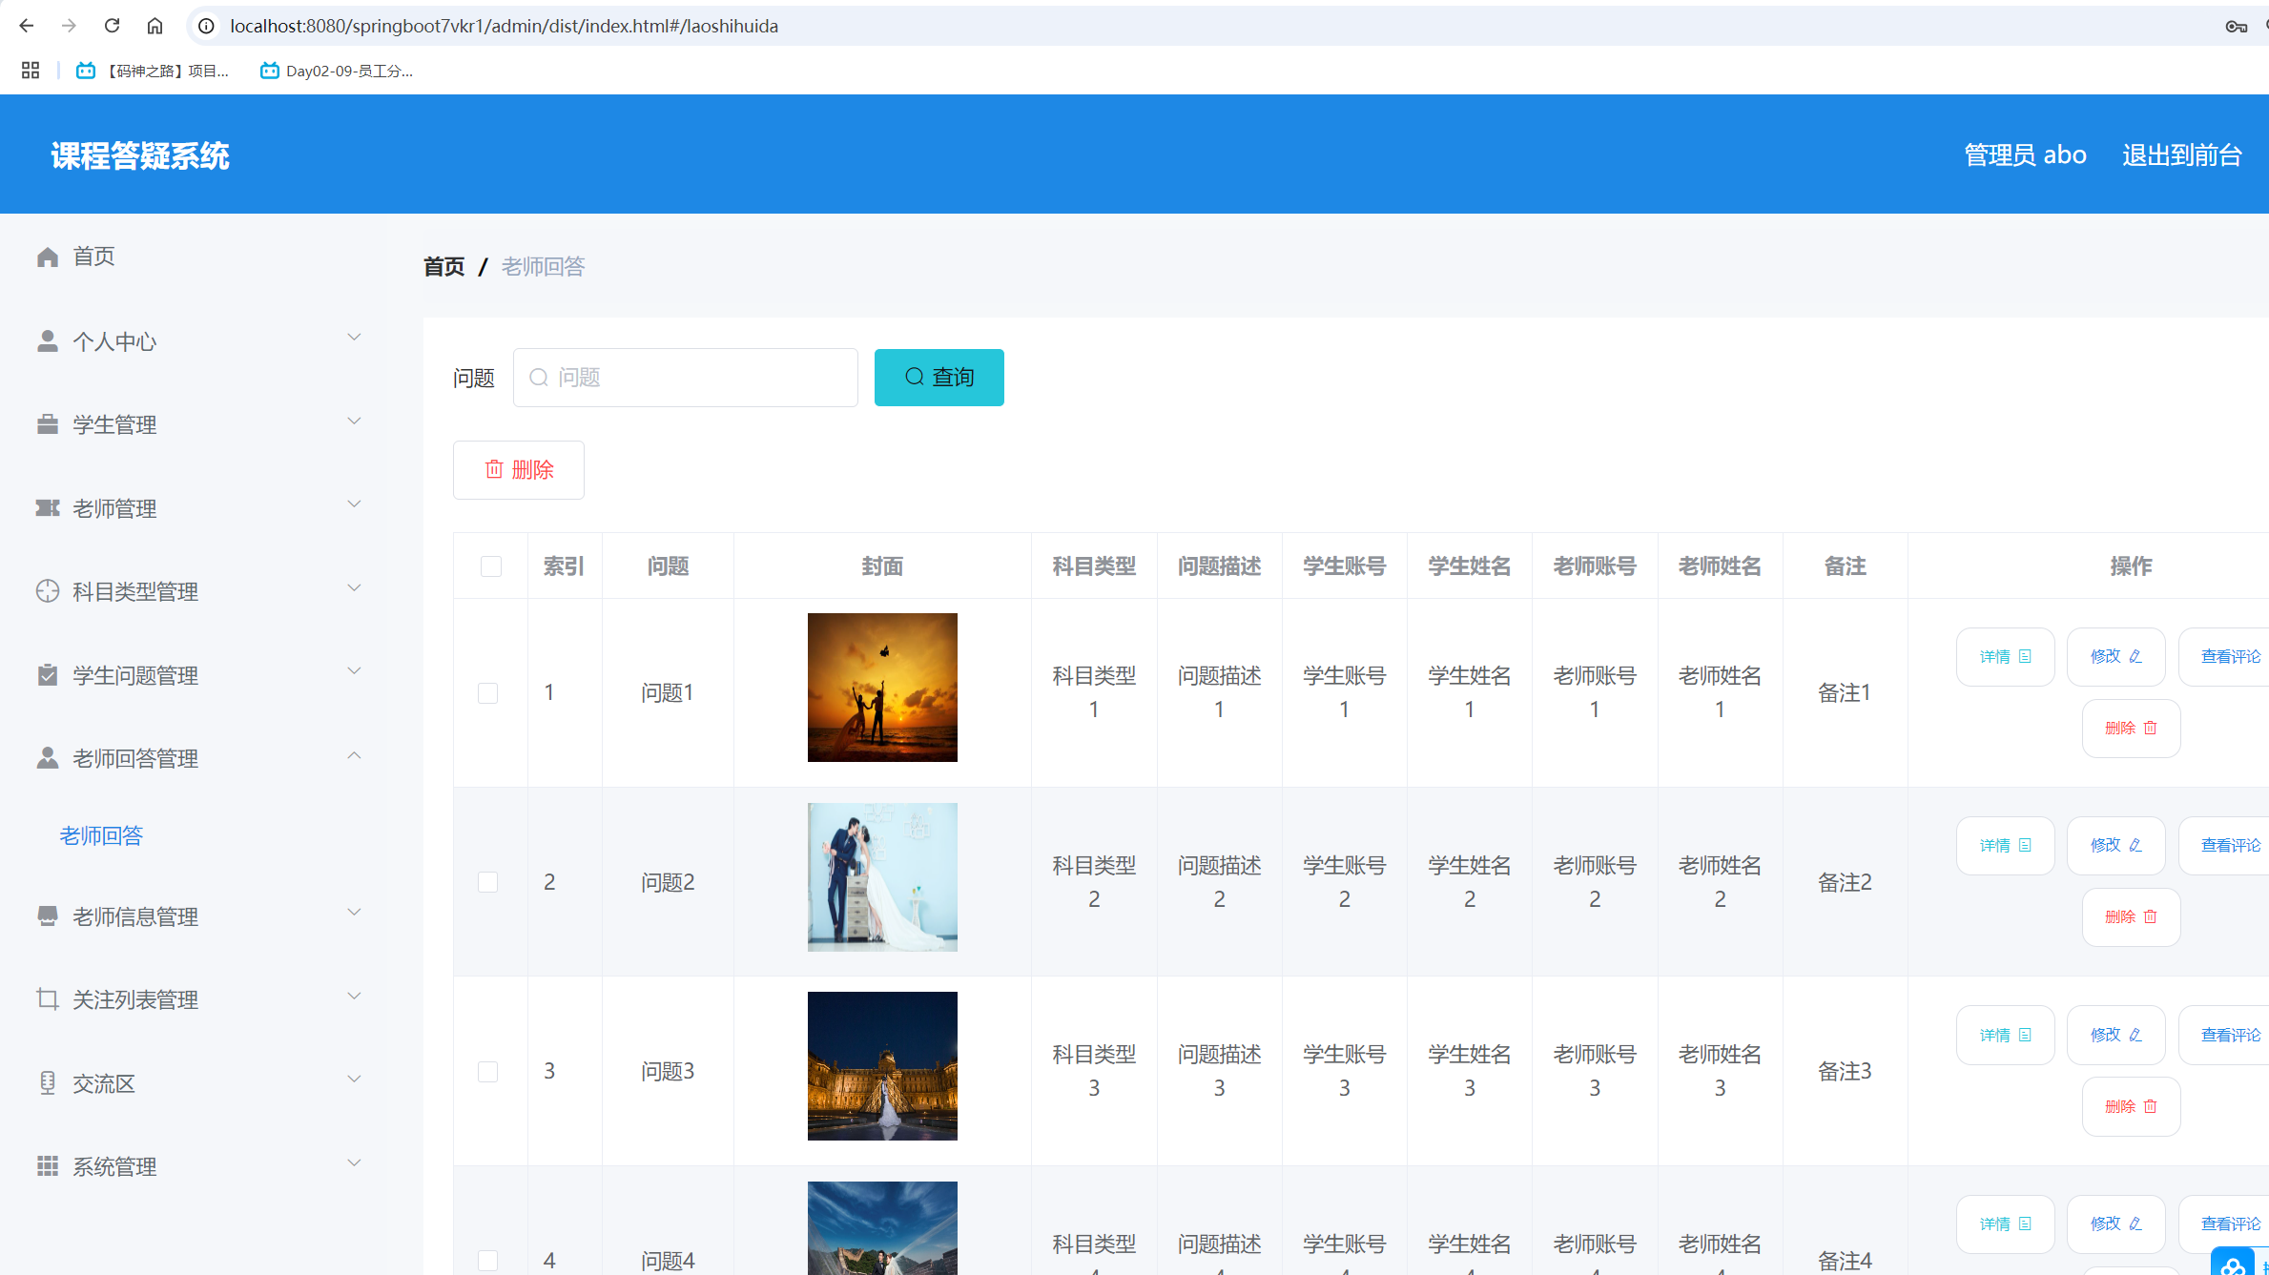The height and width of the screenshot is (1275, 2269).
Task: Expand the 系统管理 chevron
Action: 354,1163
